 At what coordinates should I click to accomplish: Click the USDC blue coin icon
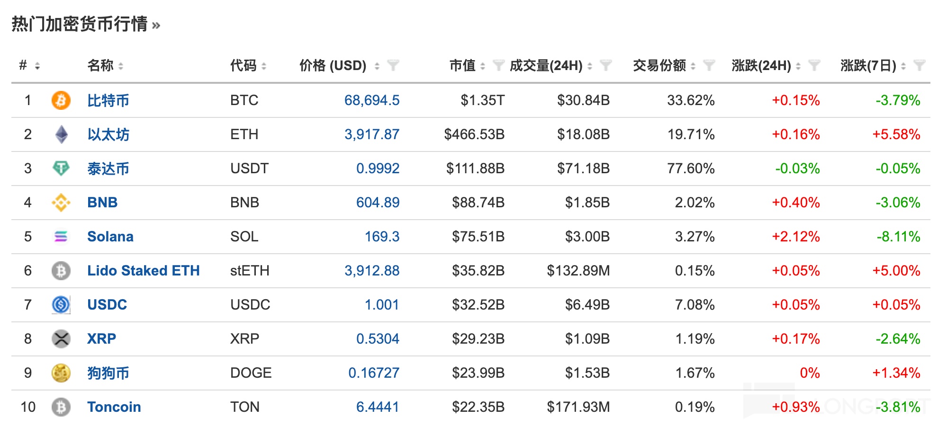61,305
